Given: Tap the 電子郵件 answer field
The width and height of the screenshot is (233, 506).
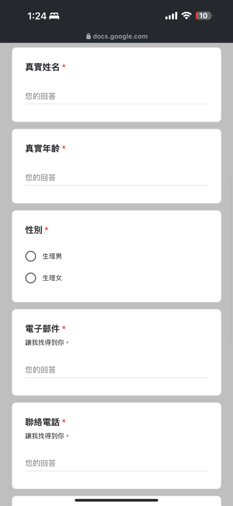Looking at the screenshot, I should pyautogui.click(x=116, y=370).
